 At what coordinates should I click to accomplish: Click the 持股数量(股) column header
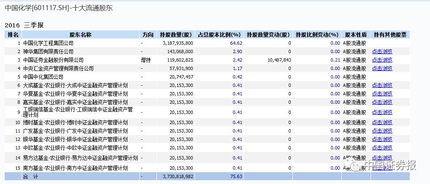(x=176, y=35)
